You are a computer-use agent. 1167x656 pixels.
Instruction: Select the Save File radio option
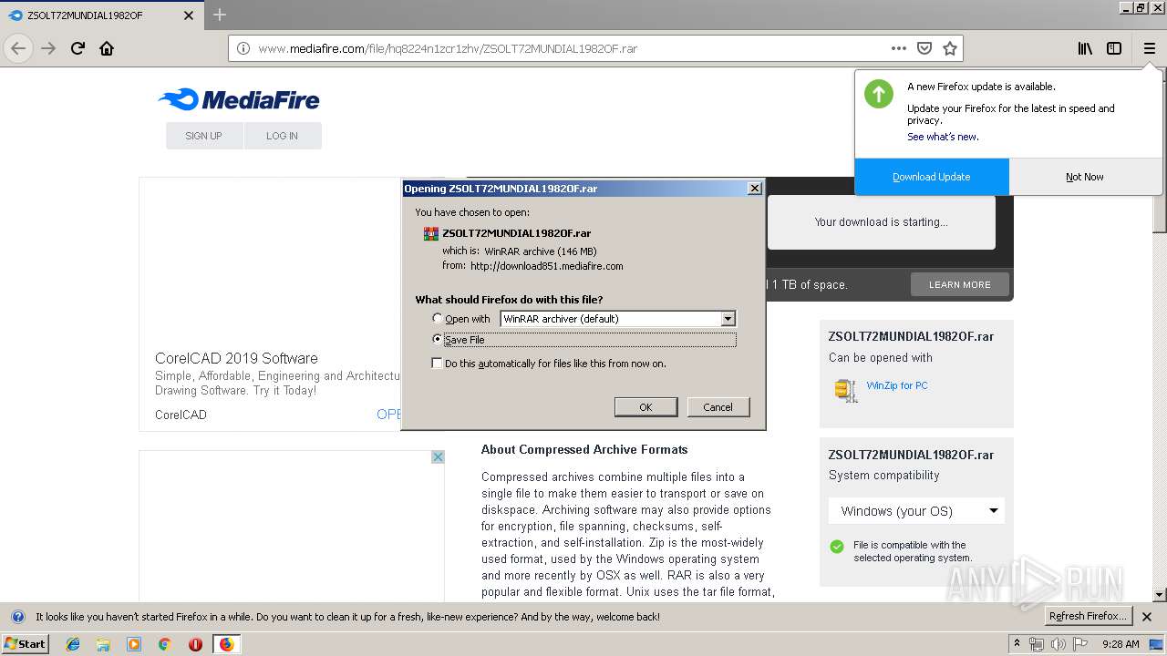[438, 339]
